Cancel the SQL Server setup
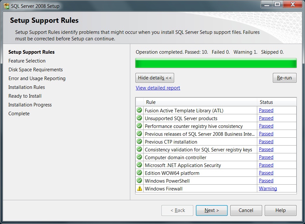This screenshot has height=224, width=305. click(x=246, y=210)
